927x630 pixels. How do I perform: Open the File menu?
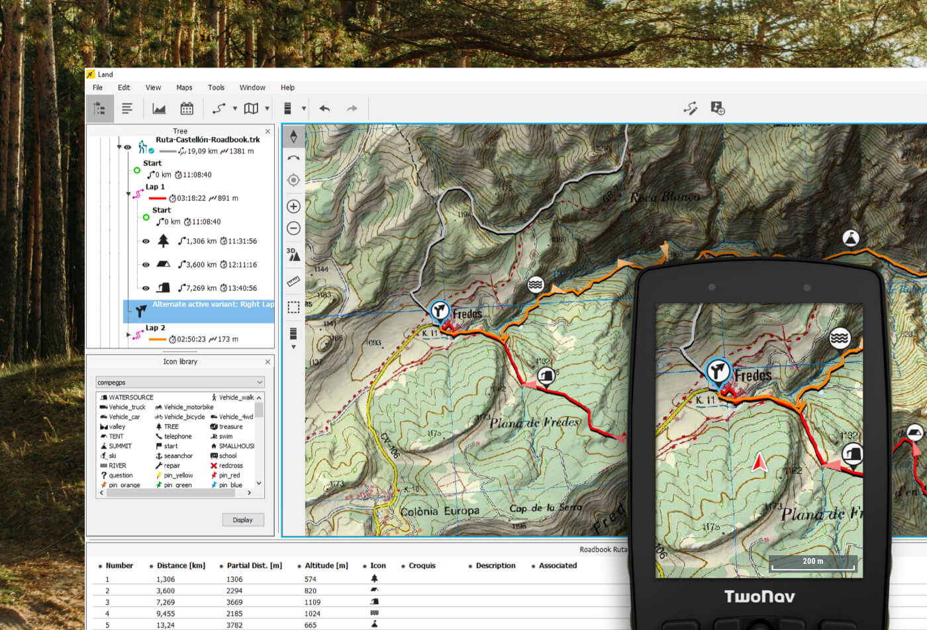pos(97,87)
